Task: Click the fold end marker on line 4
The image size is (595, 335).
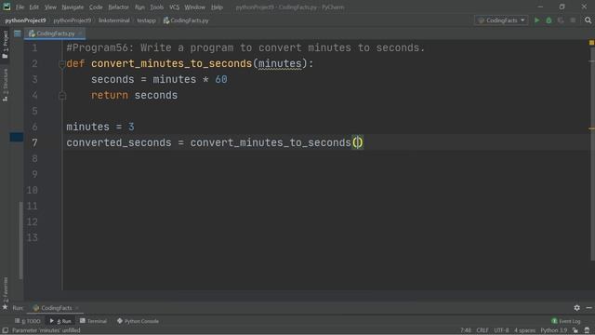Action: point(62,96)
